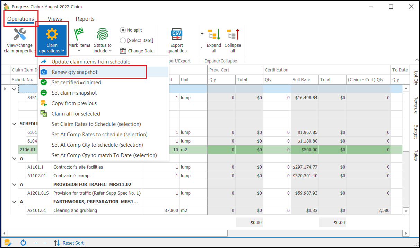
Task: Choose Copy from previous menu entry
Action: pyautogui.click(x=103, y=103)
